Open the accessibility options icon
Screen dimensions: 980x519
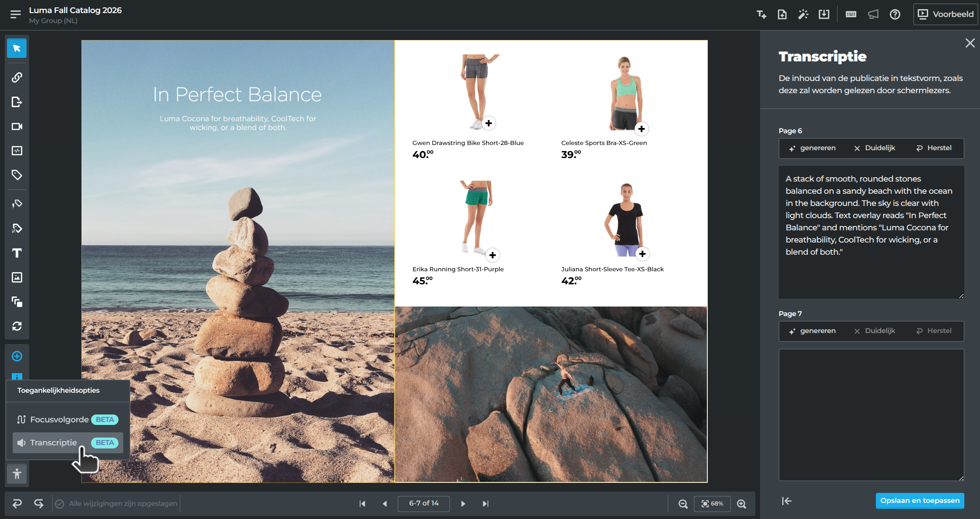tap(17, 474)
